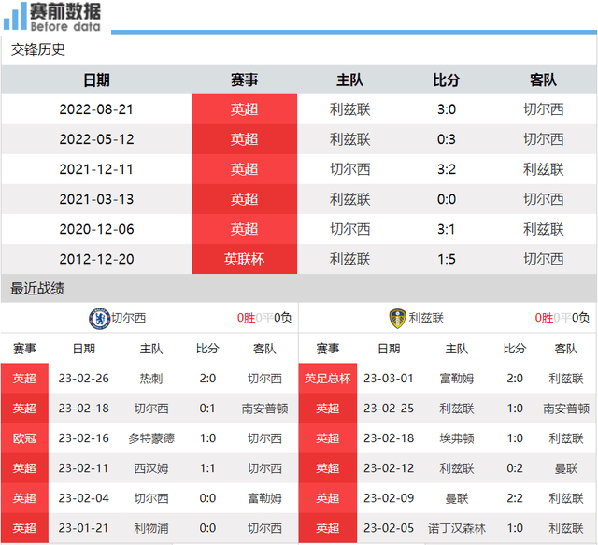Select the 1:1 score versus 西汉姆
598x545 pixels.
[207, 468]
